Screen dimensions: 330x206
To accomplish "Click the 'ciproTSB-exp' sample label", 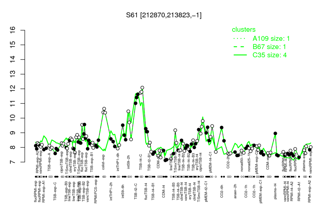I will click(x=62, y=162).
